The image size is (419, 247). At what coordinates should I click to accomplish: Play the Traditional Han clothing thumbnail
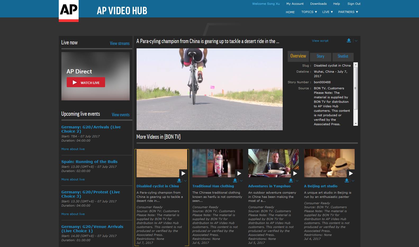click(239, 173)
